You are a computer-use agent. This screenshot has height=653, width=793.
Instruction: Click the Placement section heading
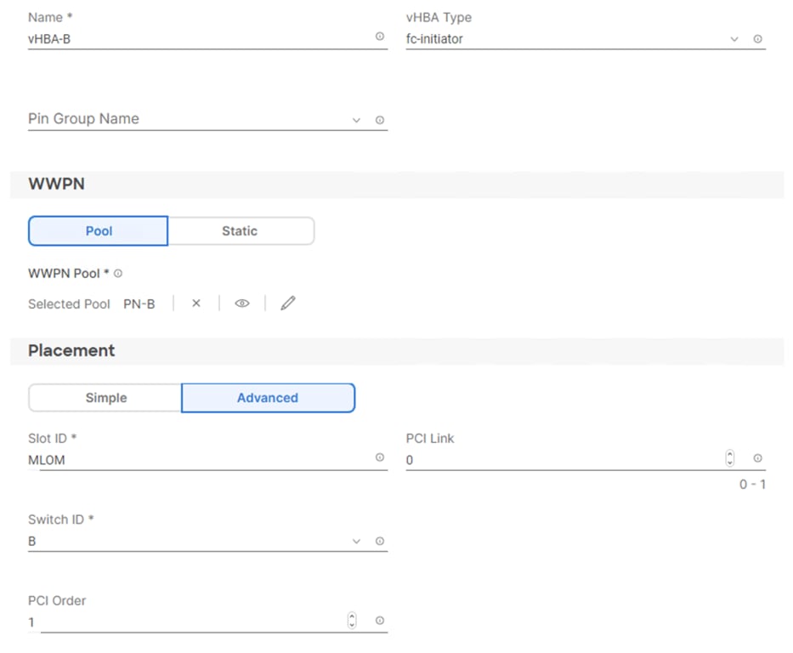pyautogui.click(x=72, y=350)
